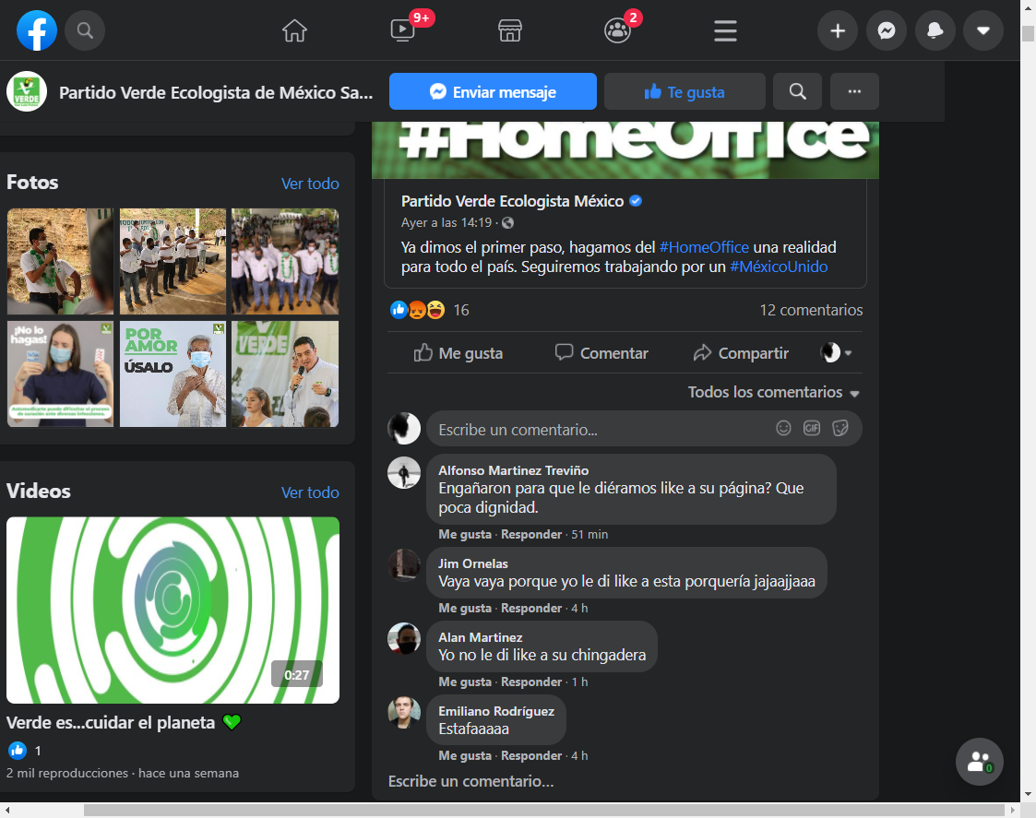The width and height of the screenshot is (1036, 818).
Task: Like Alan Martinez's comment
Action: pos(465,682)
